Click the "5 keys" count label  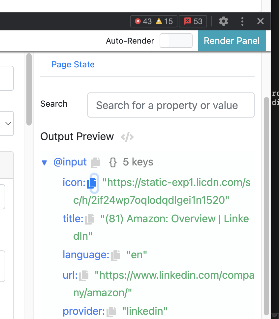coord(138,162)
